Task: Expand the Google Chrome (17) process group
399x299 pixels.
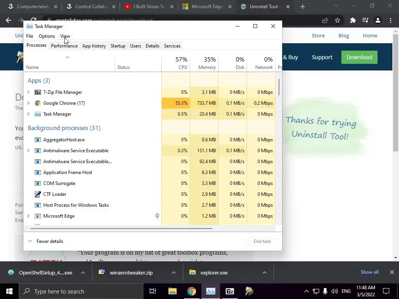Action: pos(28,103)
